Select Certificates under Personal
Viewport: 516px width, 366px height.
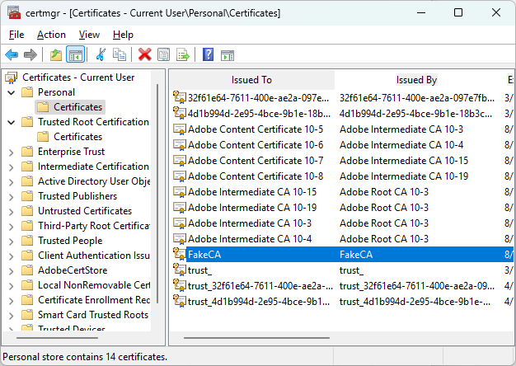(x=78, y=107)
